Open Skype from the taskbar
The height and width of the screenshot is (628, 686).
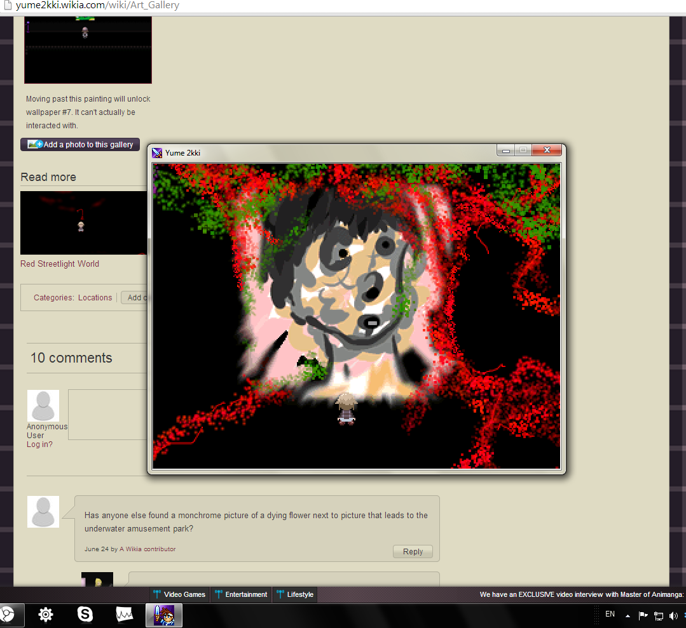pyautogui.click(x=85, y=615)
